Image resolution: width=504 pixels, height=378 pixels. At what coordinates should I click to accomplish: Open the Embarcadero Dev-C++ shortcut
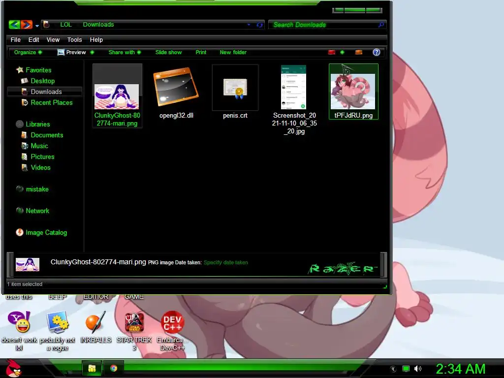172,322
